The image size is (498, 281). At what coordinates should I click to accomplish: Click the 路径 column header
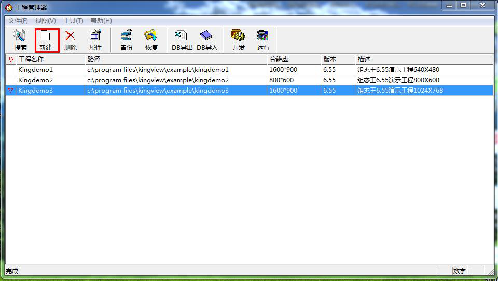click(175, 60)
